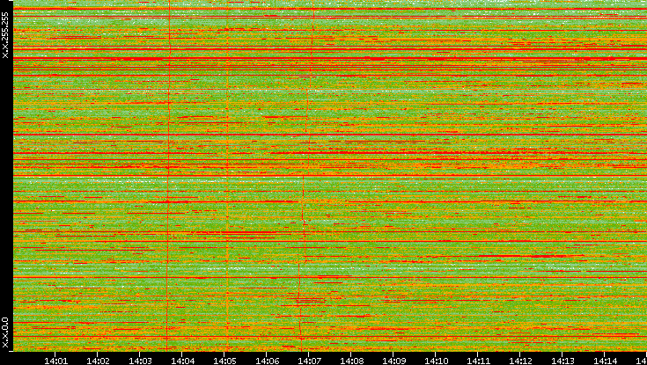The image size is (647, 365).
Task: Click the 14:07 time axis label
Action: [309, 361]
